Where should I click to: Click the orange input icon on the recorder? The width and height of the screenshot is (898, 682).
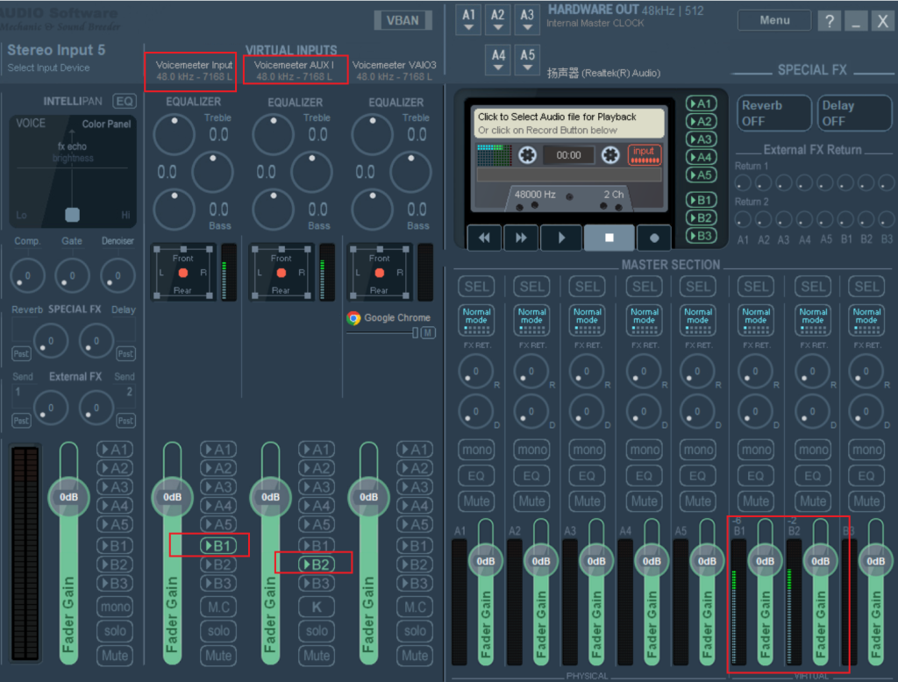pyautogui.click(x=645, y=154)
